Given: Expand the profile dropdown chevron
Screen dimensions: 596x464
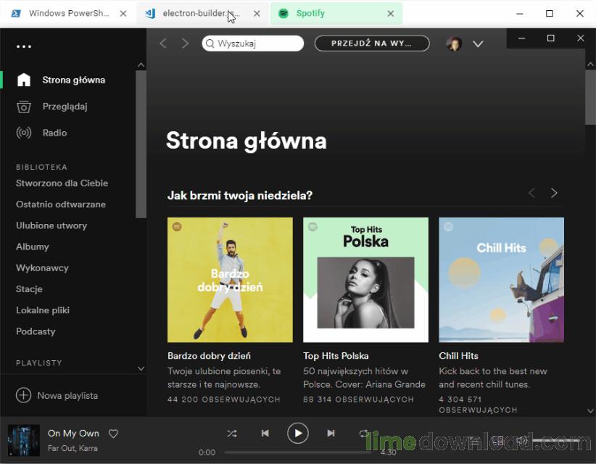Looking at the screenshot, I should click(x=478, y=44).
